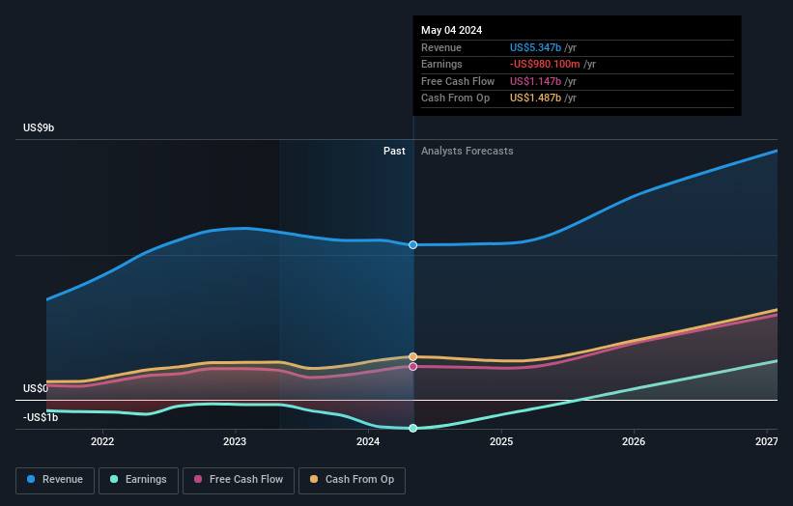Click the blue Revenue data point marker
Viewport: 793px width, 506px height.
412,244
